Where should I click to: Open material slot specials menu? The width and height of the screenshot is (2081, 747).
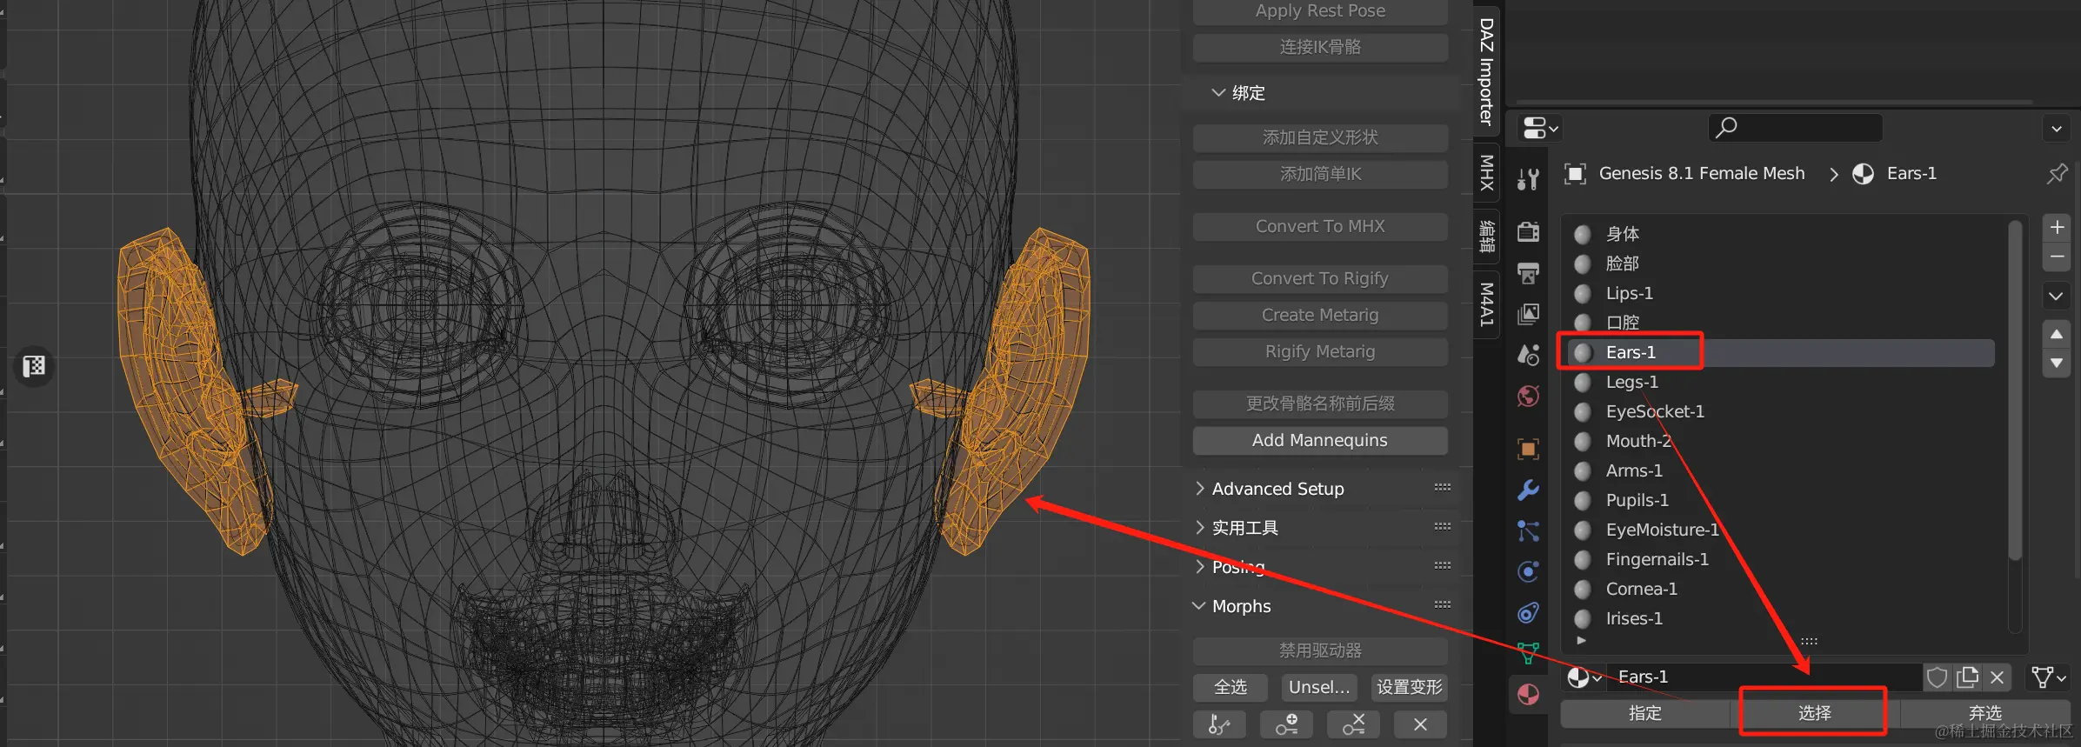pyautogui.click(x=2057, y=296)
